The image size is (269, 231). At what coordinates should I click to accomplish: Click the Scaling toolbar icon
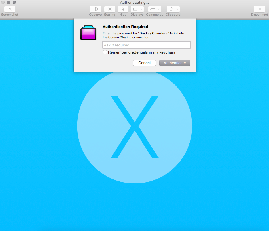pos(110,9)
